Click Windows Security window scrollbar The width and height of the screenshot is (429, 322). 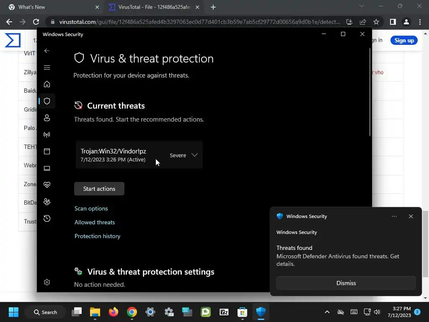coord(370,92)
